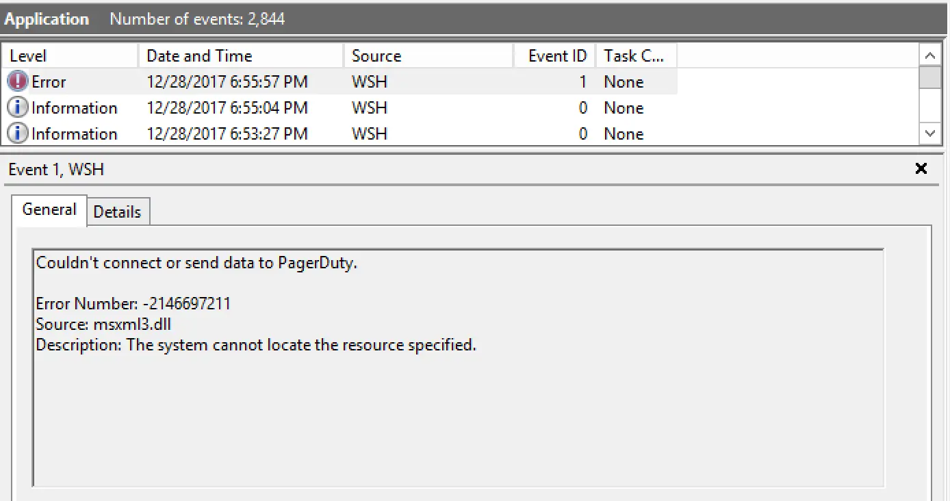
Task: Click WSH source in the Error row
Action: [x=370, y=81]
